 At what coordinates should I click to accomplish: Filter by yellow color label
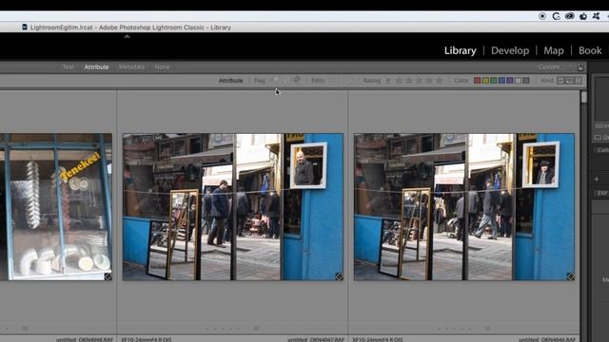click(485, 80)
